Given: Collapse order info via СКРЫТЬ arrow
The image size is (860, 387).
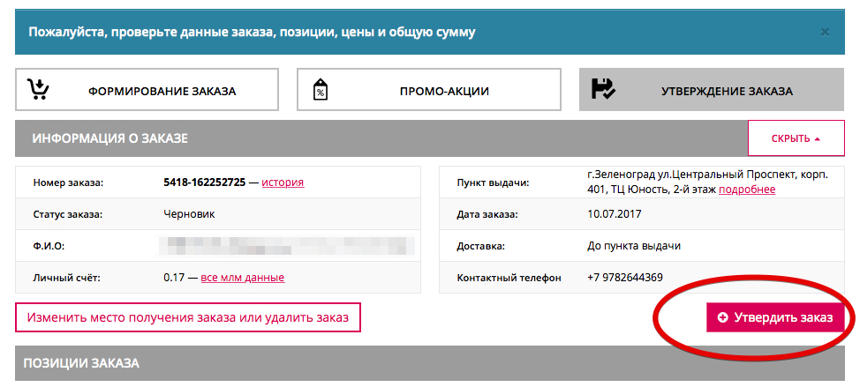Looking at the screenshot, I should [817, 139].
